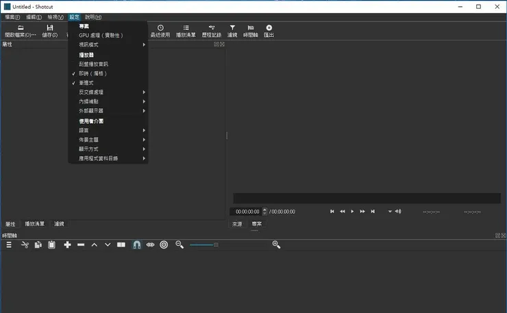Close the open 設定 Settings menu

pyautogui.click(x=74, y=17)
